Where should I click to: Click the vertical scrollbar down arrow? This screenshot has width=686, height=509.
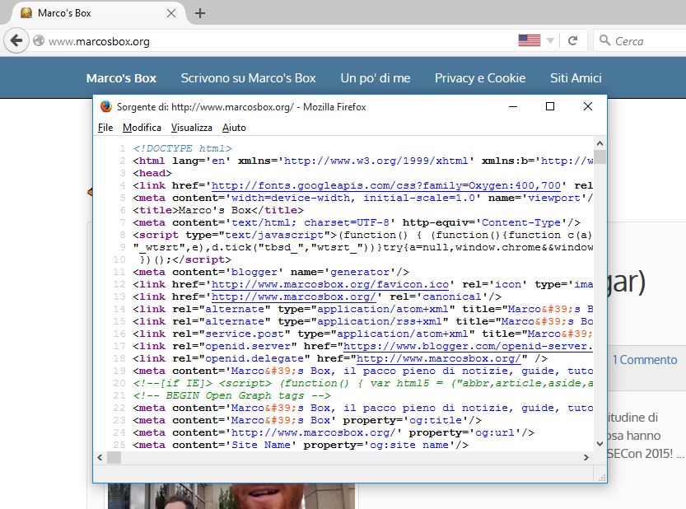point(600,444)
